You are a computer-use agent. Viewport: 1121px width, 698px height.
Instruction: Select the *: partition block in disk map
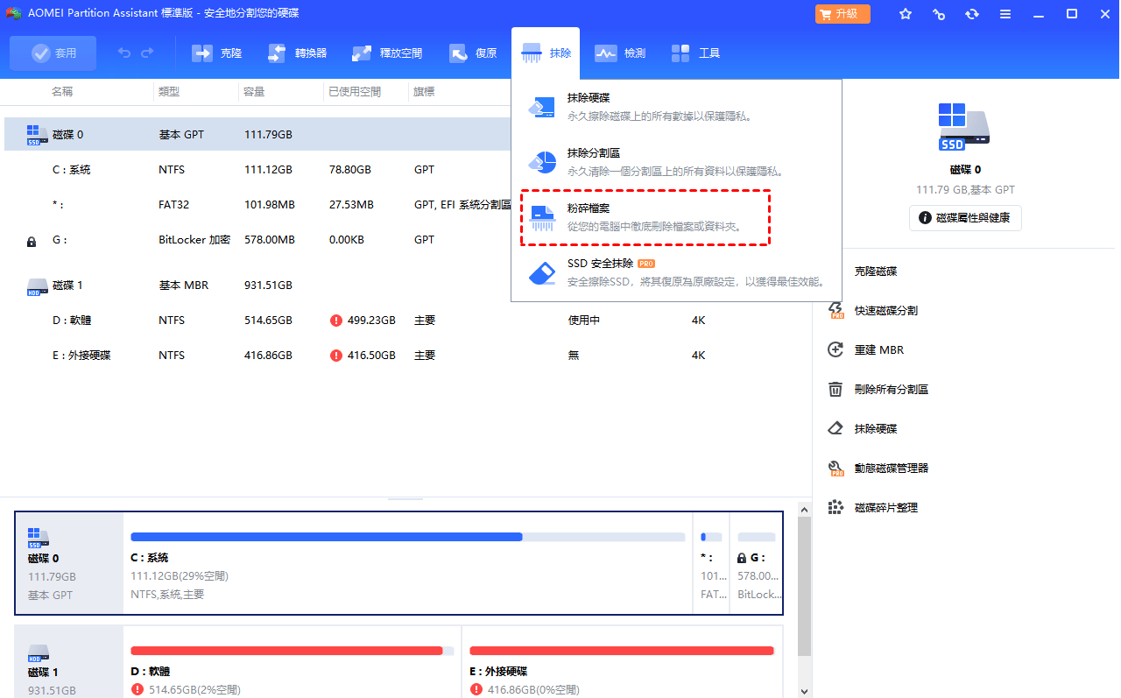712,563
